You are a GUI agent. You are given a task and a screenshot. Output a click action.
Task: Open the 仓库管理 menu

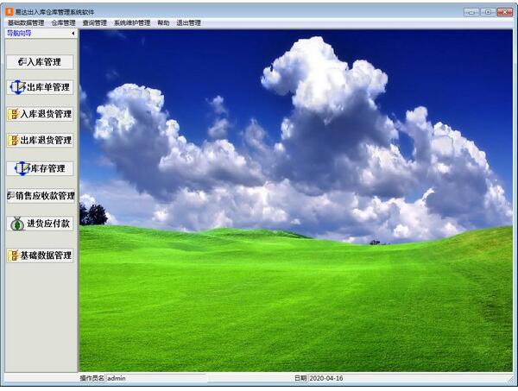(65, 23)
